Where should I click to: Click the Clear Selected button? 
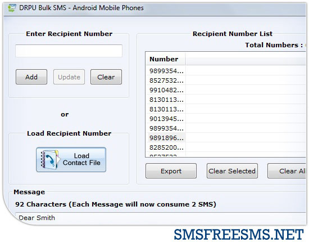point(232,171)
